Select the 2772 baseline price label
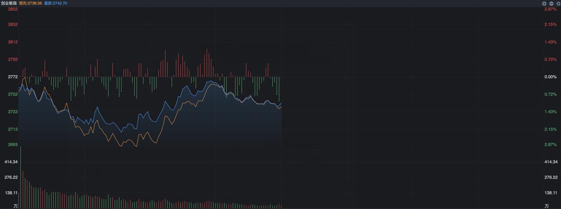 tap(13, 77)
